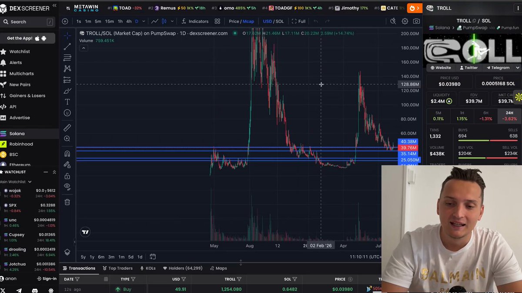Click Sign-in in sidebar
The height and width of the screenshot is (293, 522).
(x=46, y=279)
